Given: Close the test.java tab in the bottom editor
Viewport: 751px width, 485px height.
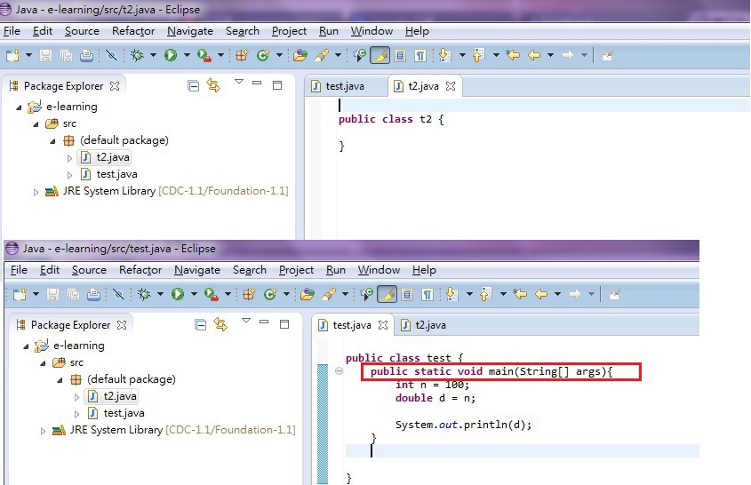Looking at the screenshot, I should point(383,325).
